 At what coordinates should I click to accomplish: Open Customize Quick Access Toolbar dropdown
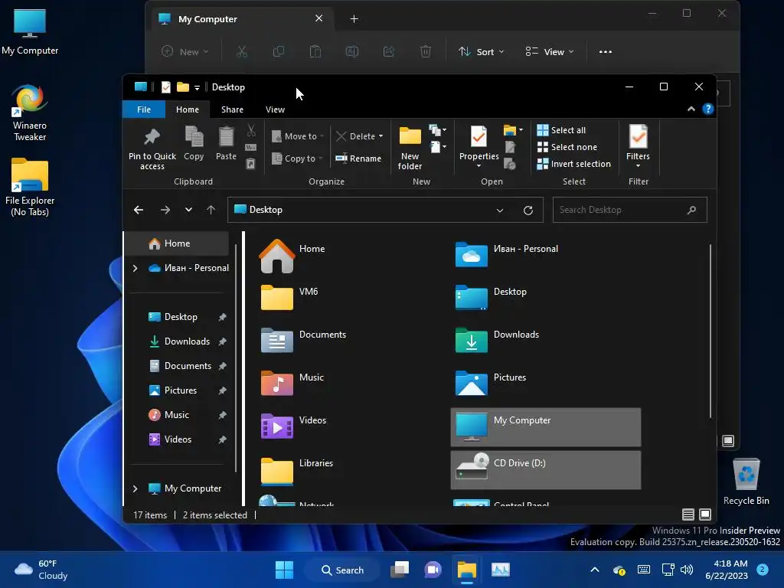click(197, 87)
